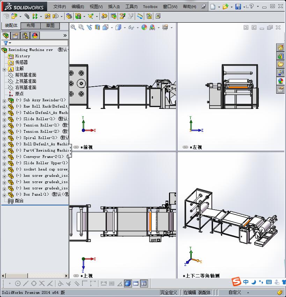286x297 pixels.
Task: Select the 前视基准面 plane
Action: (26, 75)
